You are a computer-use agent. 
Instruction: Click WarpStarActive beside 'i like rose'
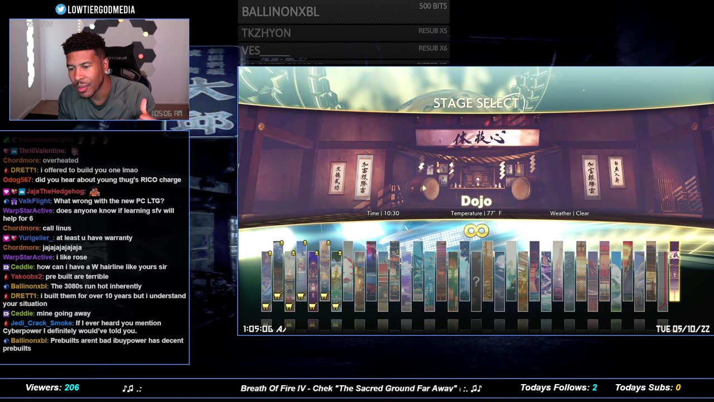pos(28,257)
